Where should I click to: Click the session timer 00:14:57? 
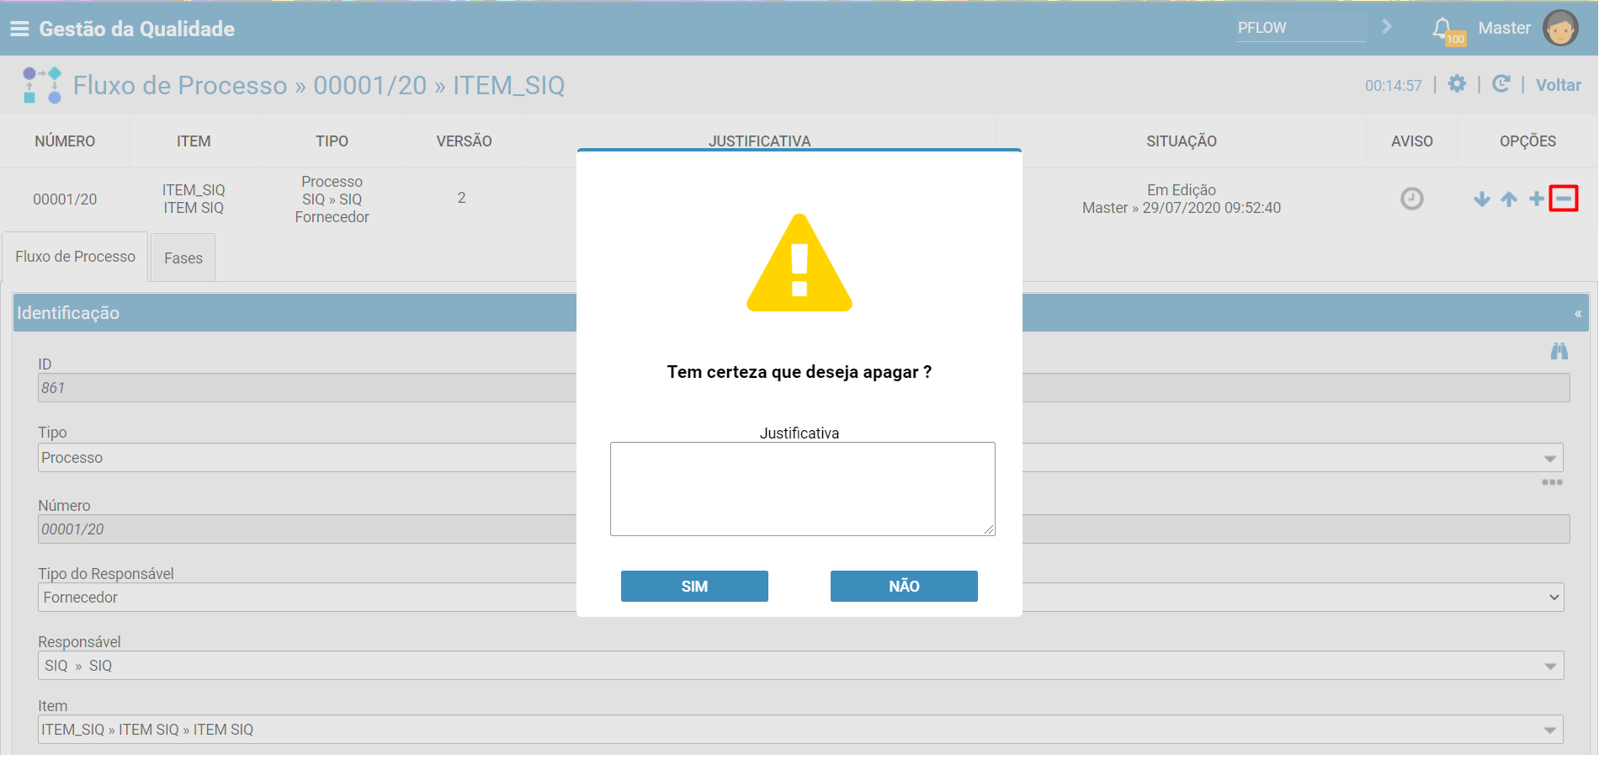(x=1393, y=86)
